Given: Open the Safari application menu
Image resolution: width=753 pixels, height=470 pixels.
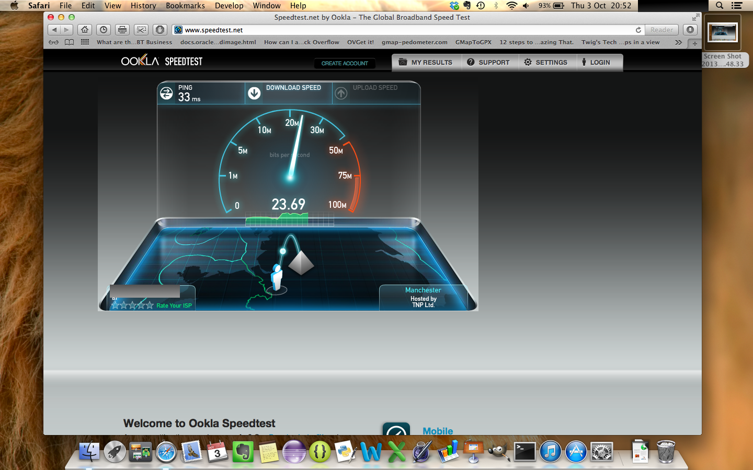Looking at the screenshot, I should [39, 5].
